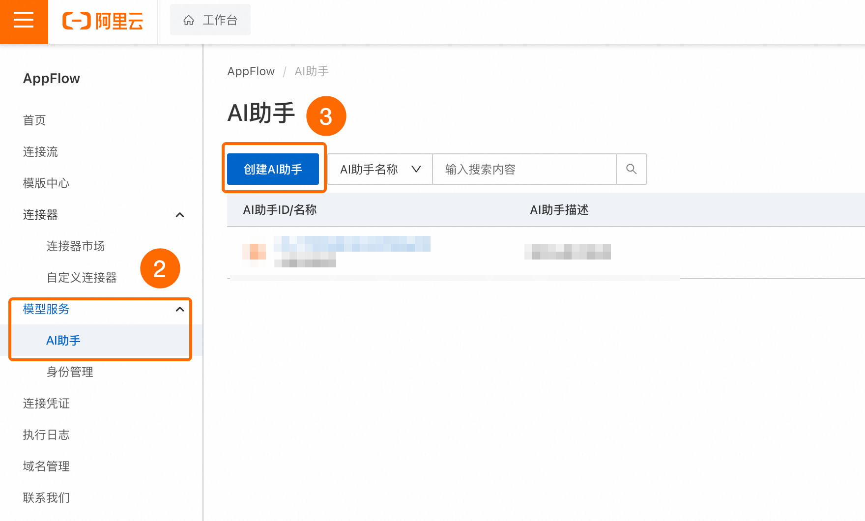
Task: Open the 工作台 workbench button
Action: [210, 20]
